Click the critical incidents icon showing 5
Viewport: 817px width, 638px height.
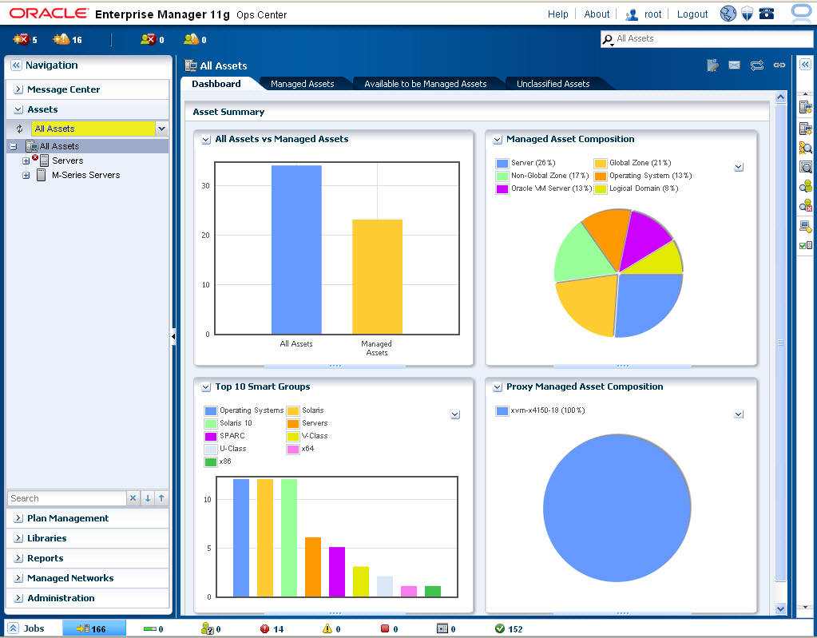(x=22, y=39)
